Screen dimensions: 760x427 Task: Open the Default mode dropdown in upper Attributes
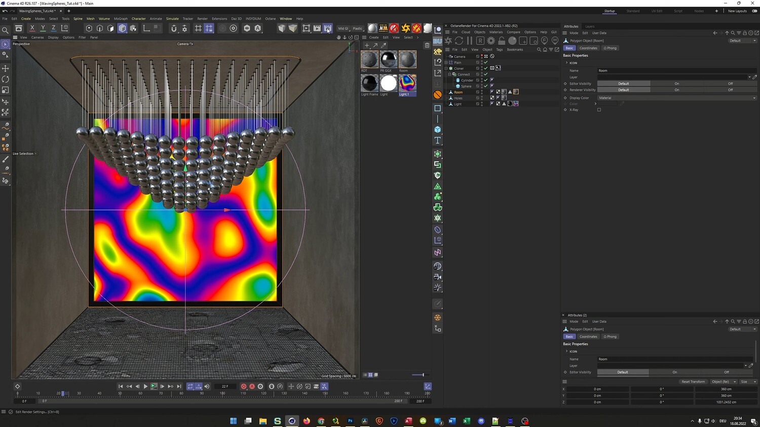(743, 40)
